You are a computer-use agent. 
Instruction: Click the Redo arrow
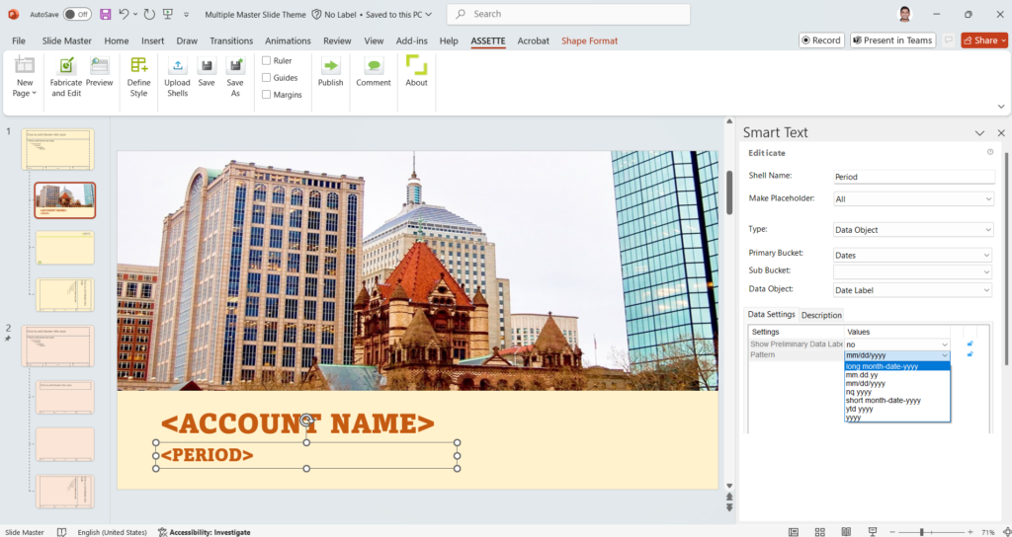click(x=149, y=14)
